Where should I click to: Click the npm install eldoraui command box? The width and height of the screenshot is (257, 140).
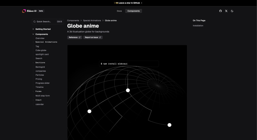click(128, 64)
